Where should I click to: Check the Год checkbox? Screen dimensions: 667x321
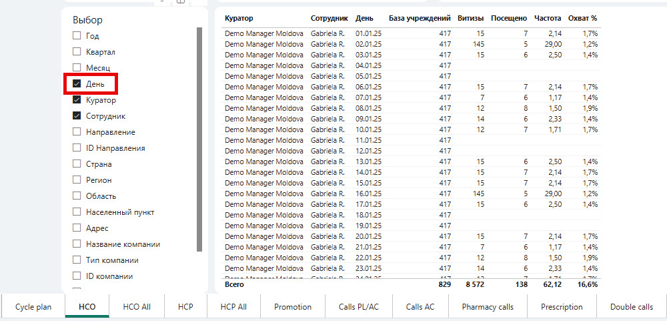coord(77,36)
